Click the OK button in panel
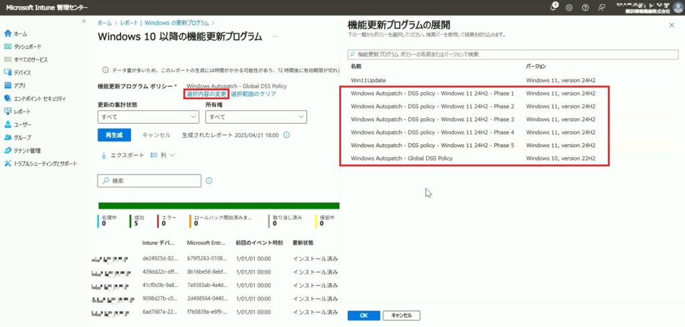685x327 pixels. (363, 316)
